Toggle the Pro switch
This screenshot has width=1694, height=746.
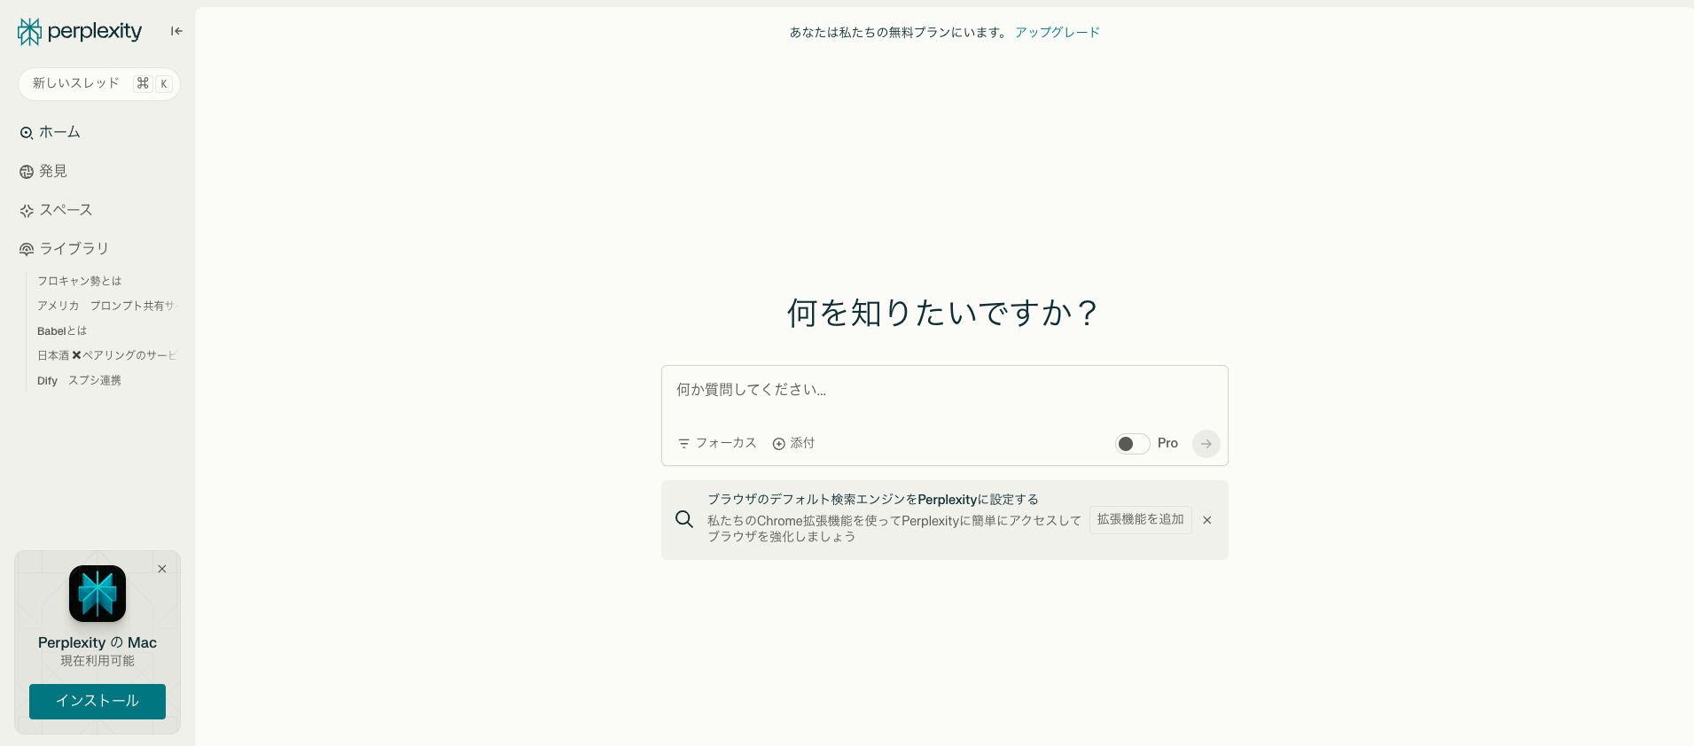[x=1132, y=444]
